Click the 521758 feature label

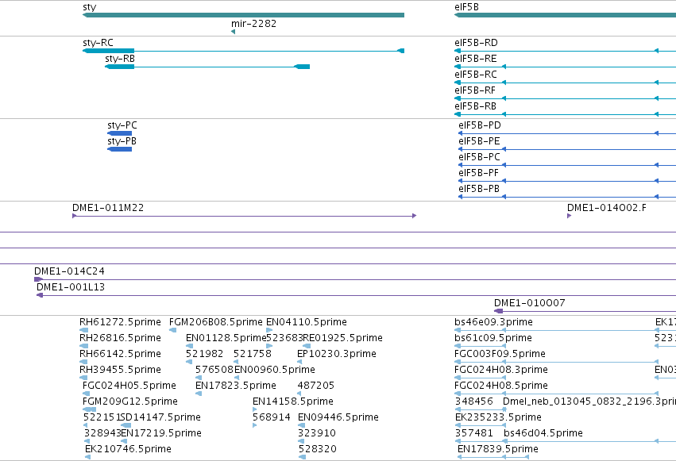(253, 354)
